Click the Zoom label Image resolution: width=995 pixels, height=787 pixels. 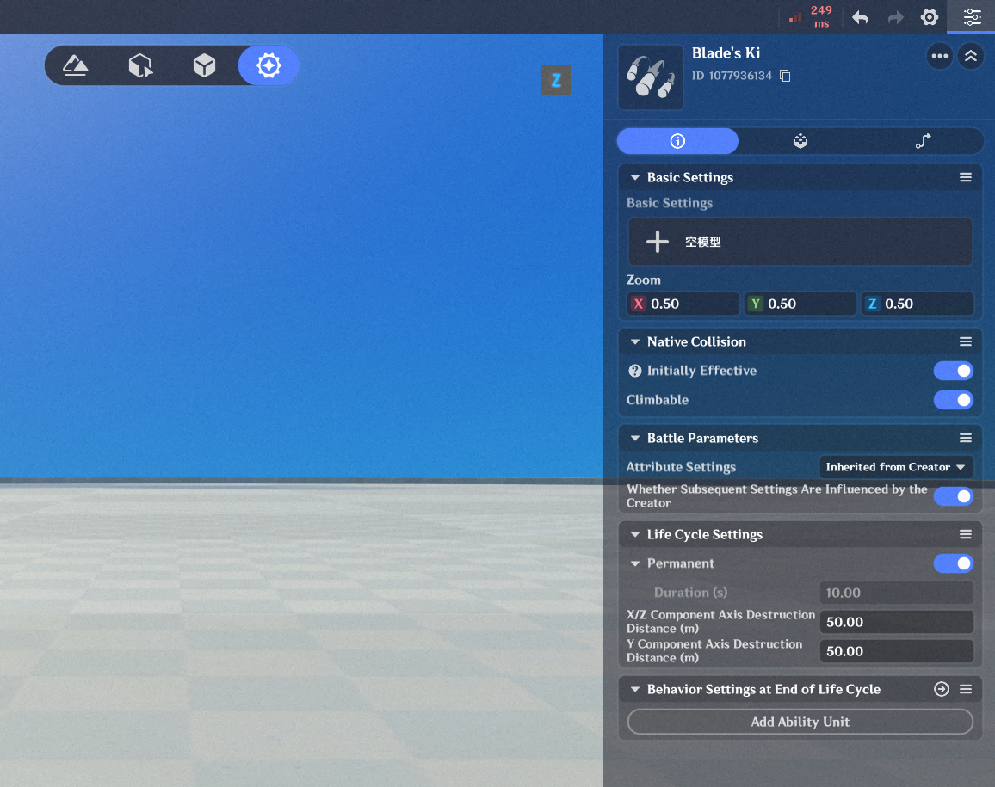point(644,280)
